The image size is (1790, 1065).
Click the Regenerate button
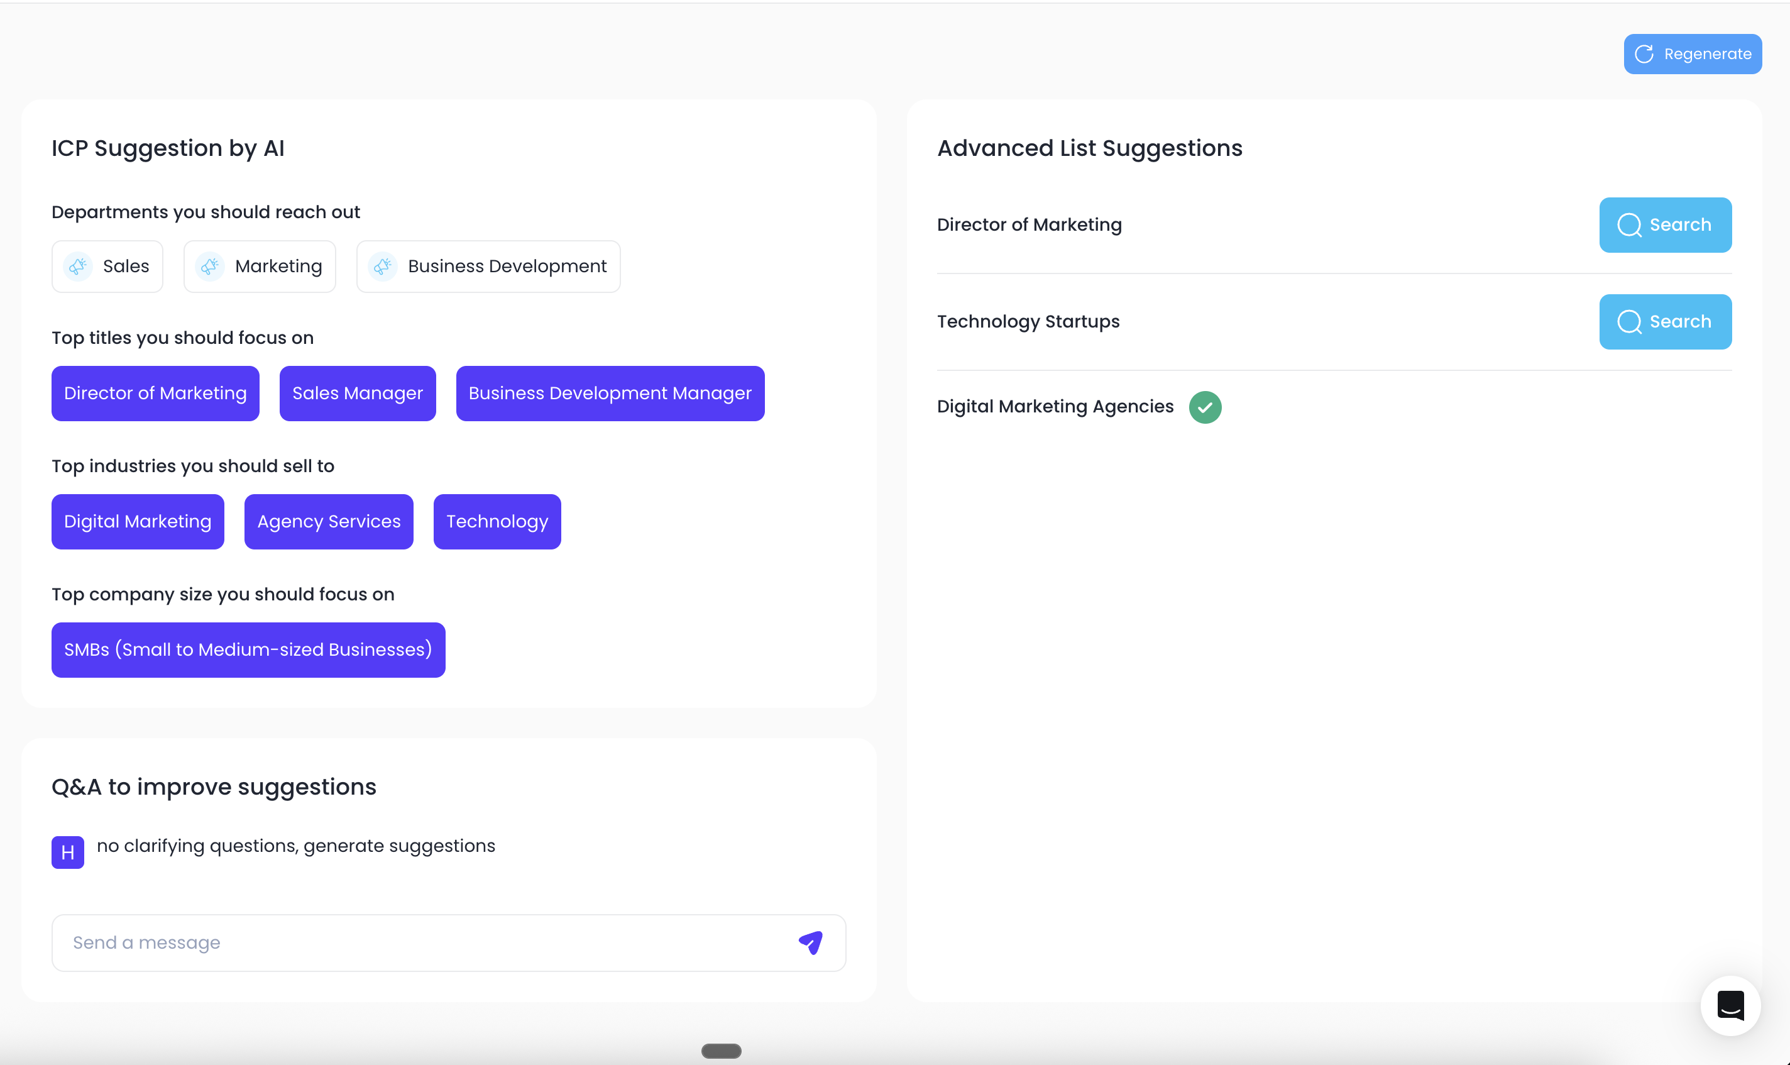(1692, 54)
